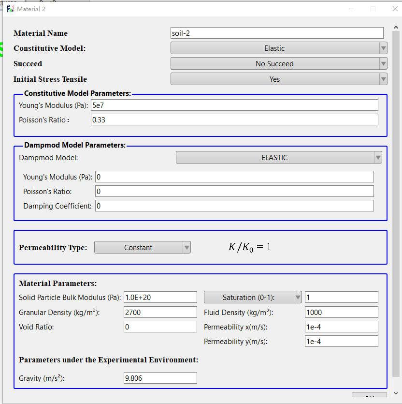Click the 'Dampmod Model Parameters:' group title
The image size is (402, 404).
(x=75, y=145)
